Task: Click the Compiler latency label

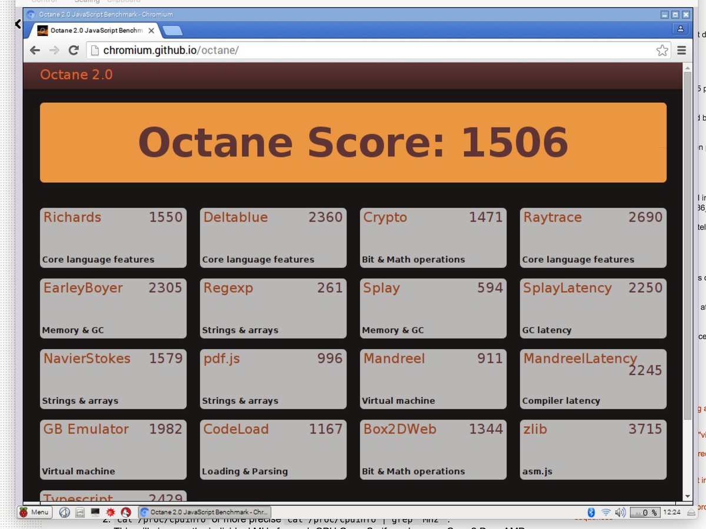Action: [561, 401]
